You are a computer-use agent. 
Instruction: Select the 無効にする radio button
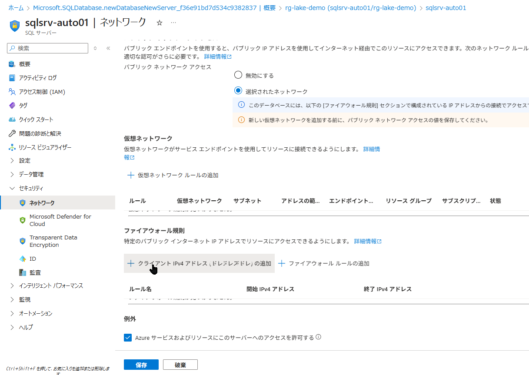click(x=238, y=75)
